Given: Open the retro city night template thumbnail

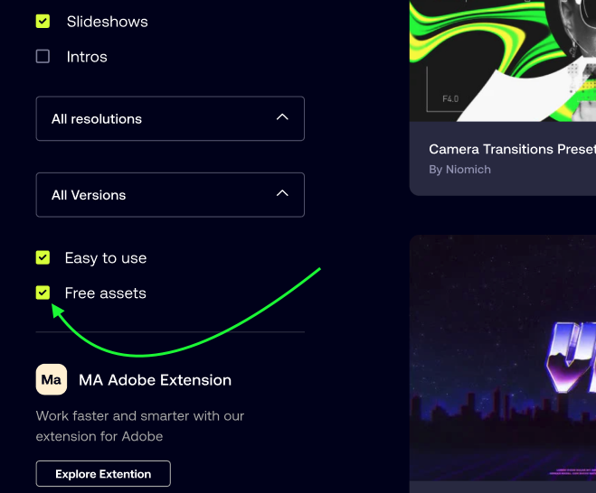Looking at the screenshot, I should (503, 358).
